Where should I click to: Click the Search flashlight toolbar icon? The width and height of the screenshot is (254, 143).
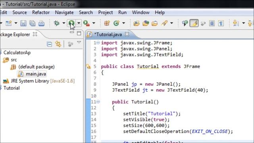pyautogui.click(x=164, y=23)
